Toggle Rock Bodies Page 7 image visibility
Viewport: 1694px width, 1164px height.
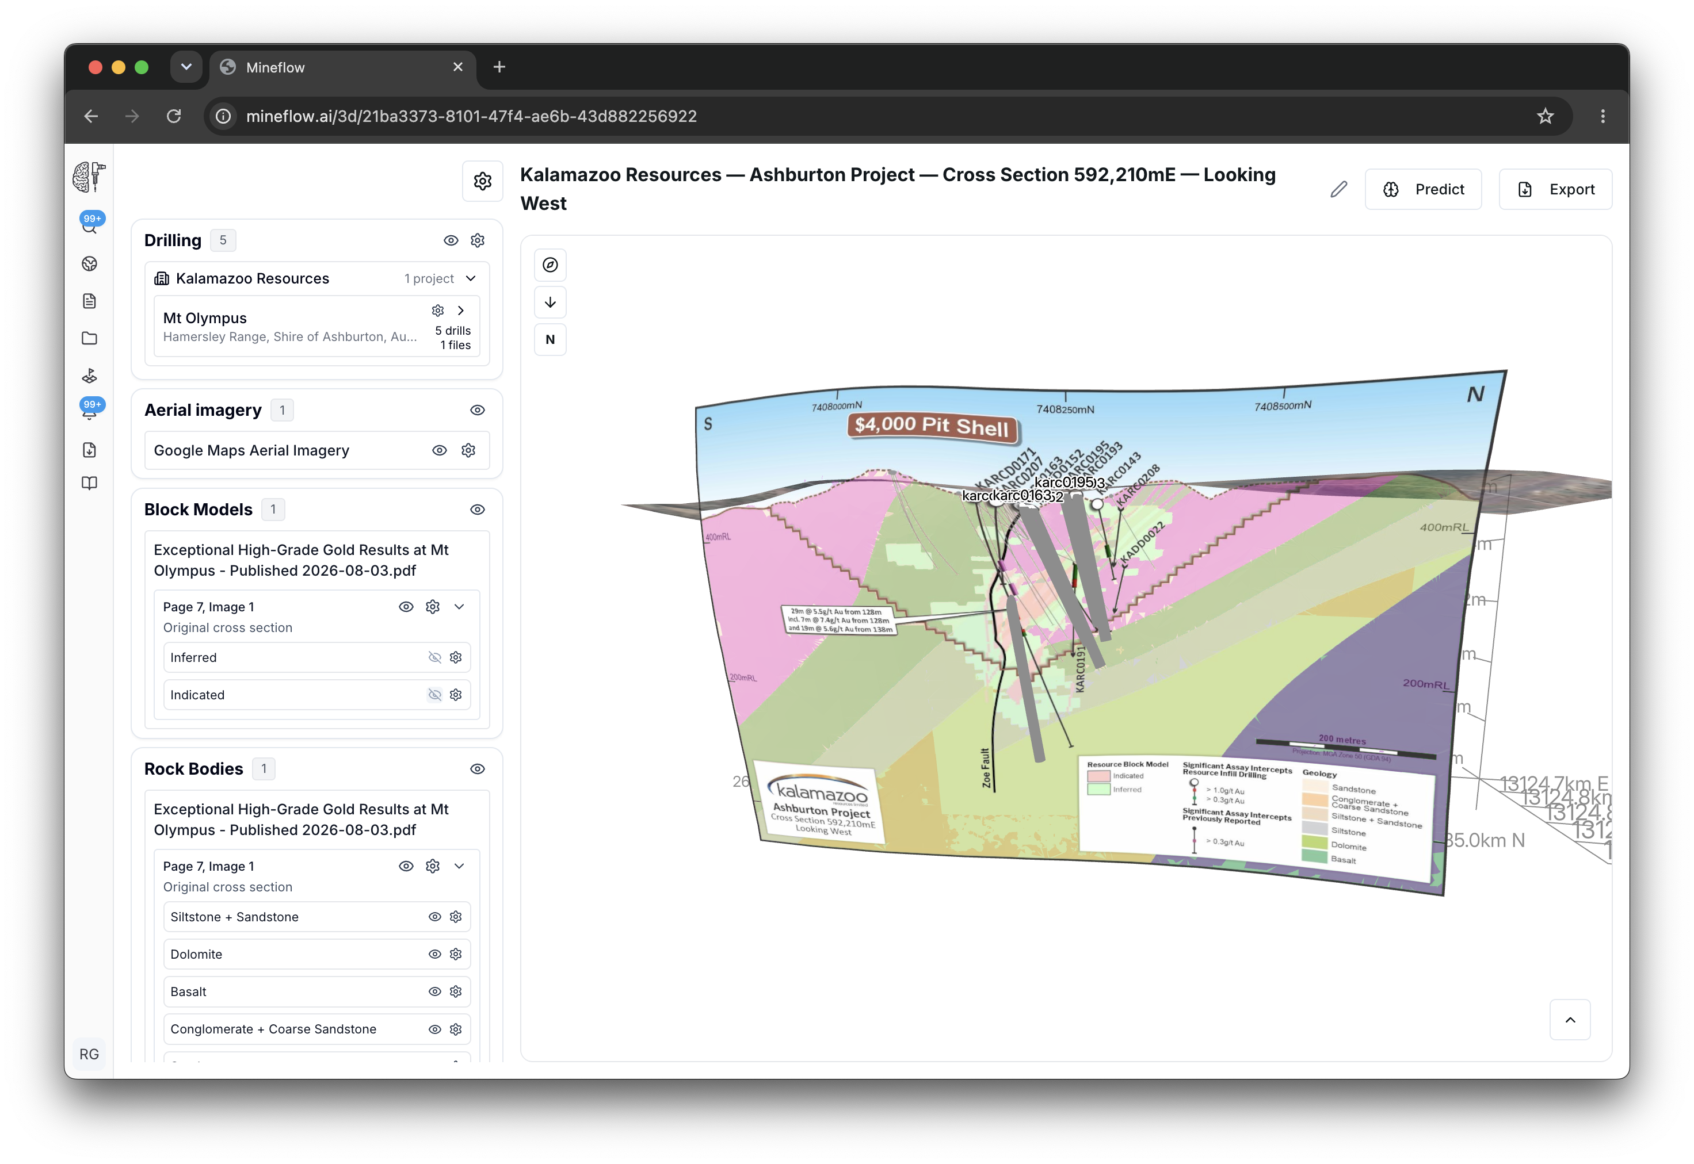pos(406,867)
